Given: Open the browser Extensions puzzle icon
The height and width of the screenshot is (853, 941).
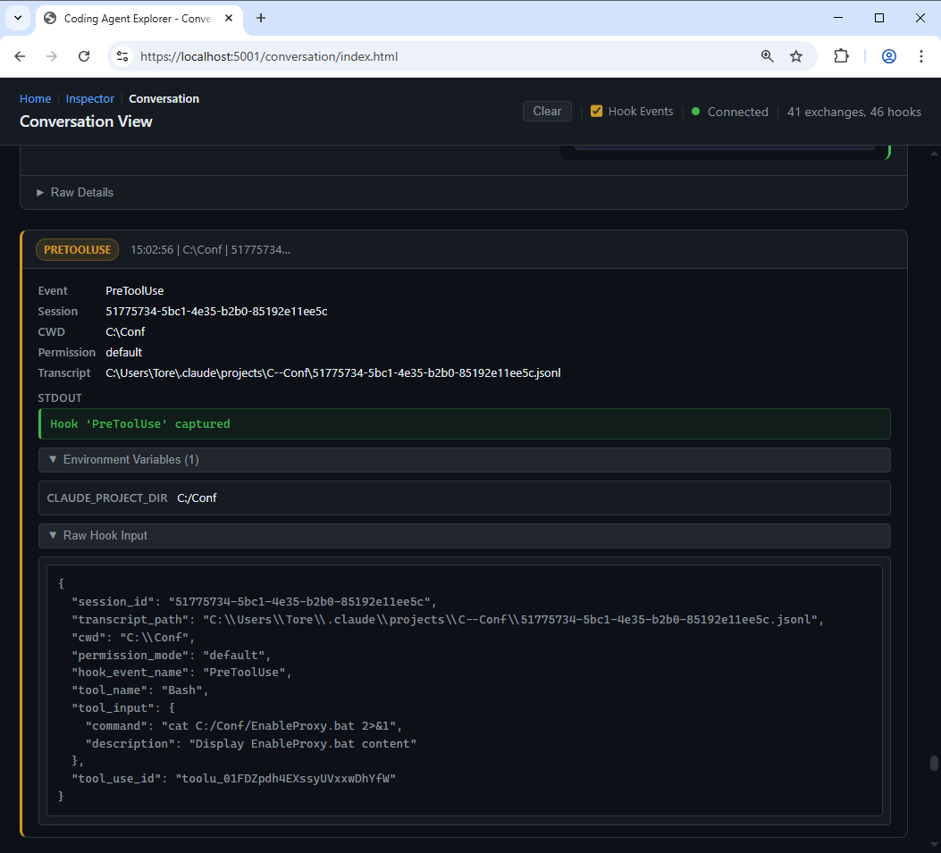Looking at the screenshot, I should tap(841, 55).
